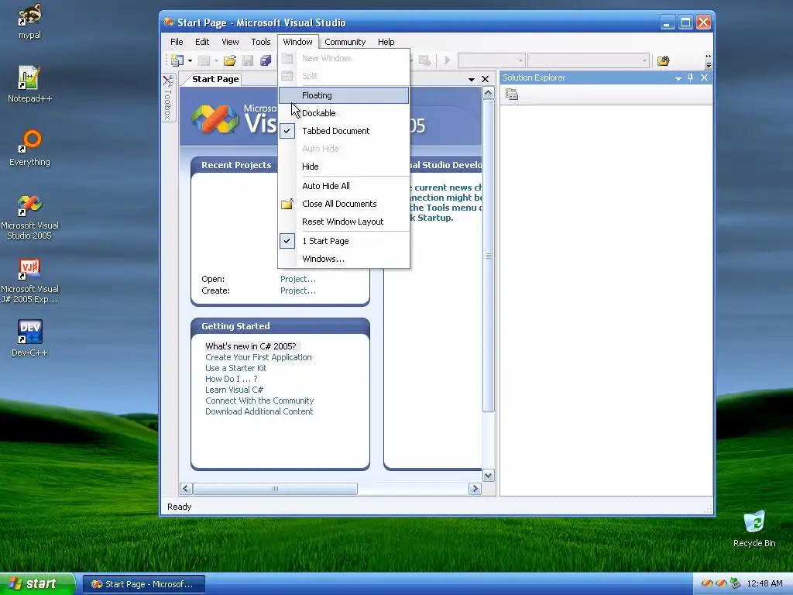Click the Windows start button
Viewport: 793px width, 595px height.
point(37,584)
